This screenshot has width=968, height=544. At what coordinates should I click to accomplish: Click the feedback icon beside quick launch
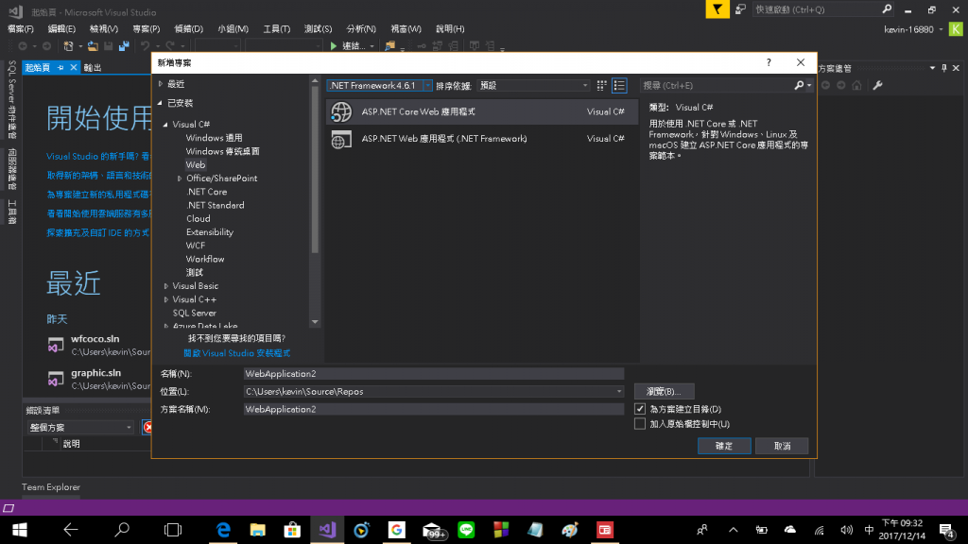pos(740,9)
